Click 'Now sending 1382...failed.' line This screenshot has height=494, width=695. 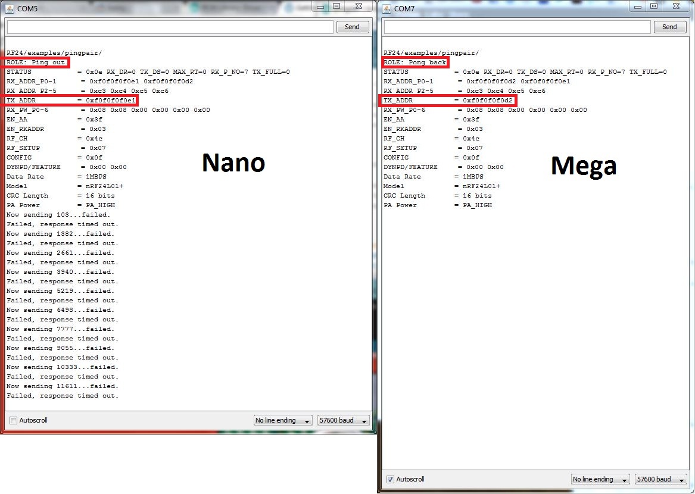tap(60, 234)
